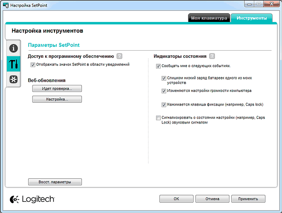This screenshot has width=282, height=213.
Task: Click Доступ к программному обеспечению heading
Action: [71, 56]
